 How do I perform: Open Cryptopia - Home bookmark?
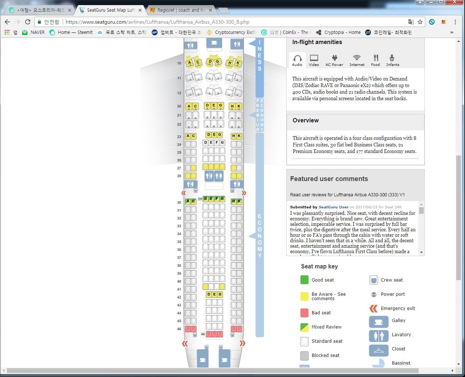[338, 32]
